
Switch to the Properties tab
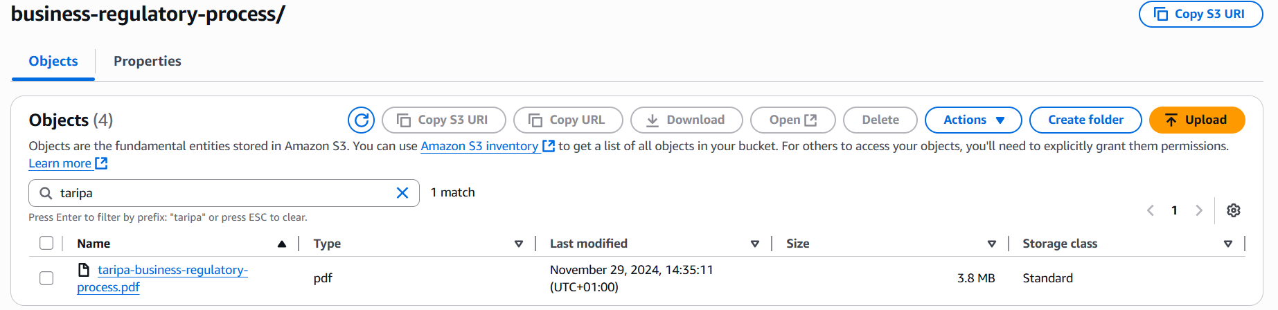coord(148,61)
